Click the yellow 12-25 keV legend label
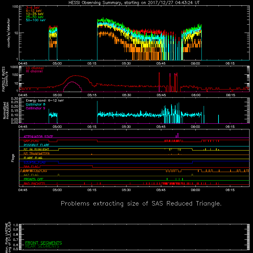Screen dimensions: 253x253 click(x=35, y=14)
